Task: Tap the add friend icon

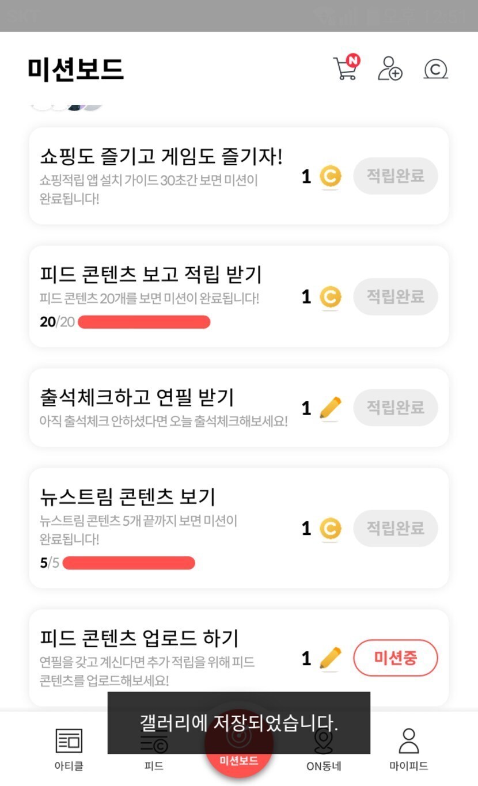Action: (390, 68)
